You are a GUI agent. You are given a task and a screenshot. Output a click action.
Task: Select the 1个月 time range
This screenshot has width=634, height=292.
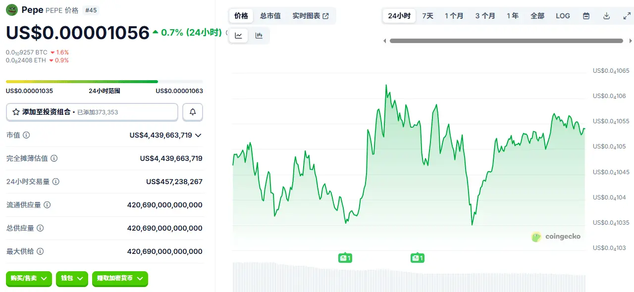(454, 16)
